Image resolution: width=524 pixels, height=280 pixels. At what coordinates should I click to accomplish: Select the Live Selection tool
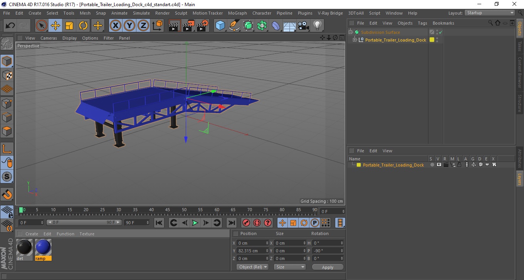coord(42,26)
